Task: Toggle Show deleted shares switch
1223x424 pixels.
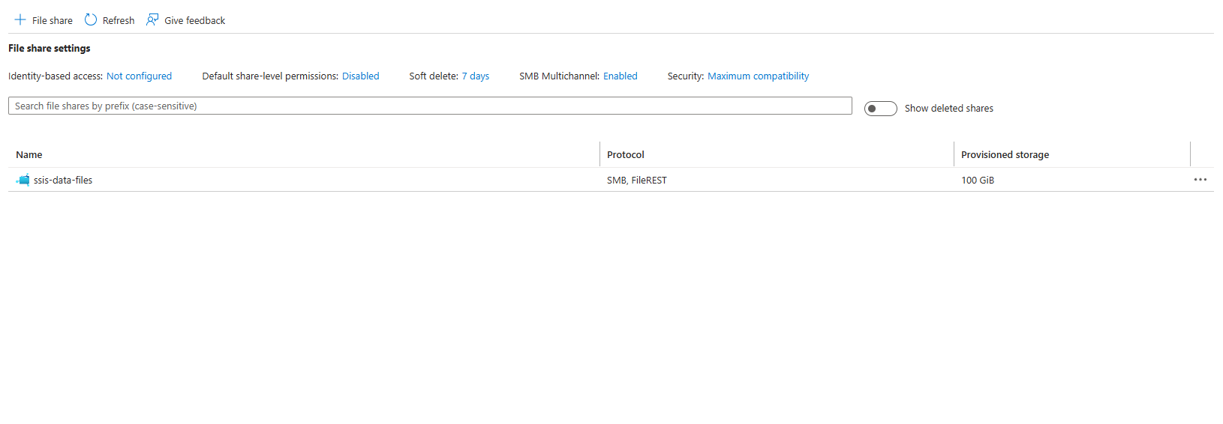Action: tap(881, 109)
